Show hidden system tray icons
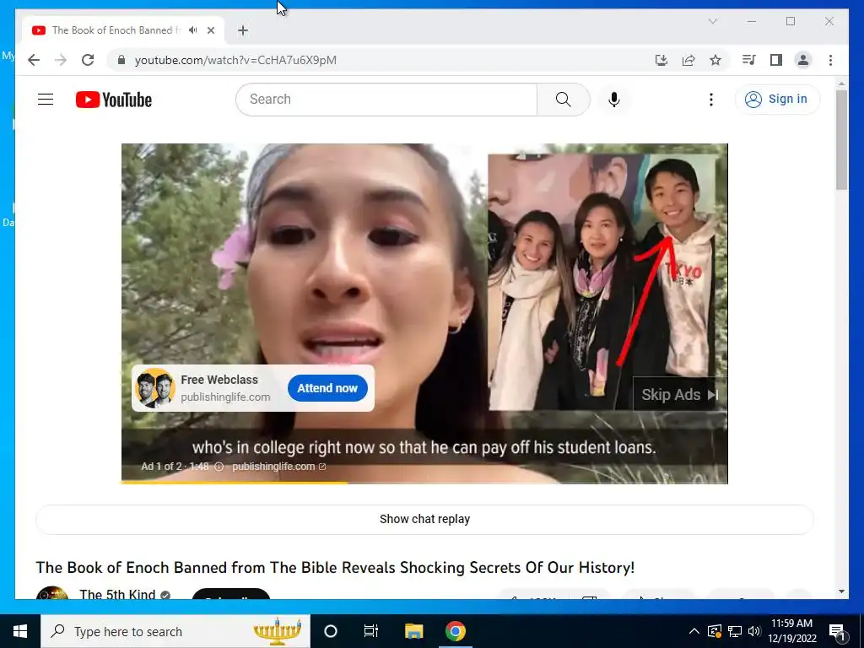 click(694, 631)
